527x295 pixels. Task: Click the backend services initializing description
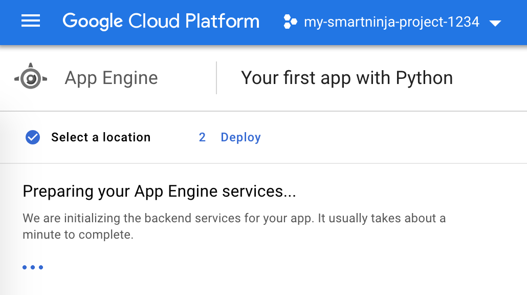coord(234,226)
